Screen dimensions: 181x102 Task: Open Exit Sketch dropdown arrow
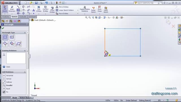5,14
